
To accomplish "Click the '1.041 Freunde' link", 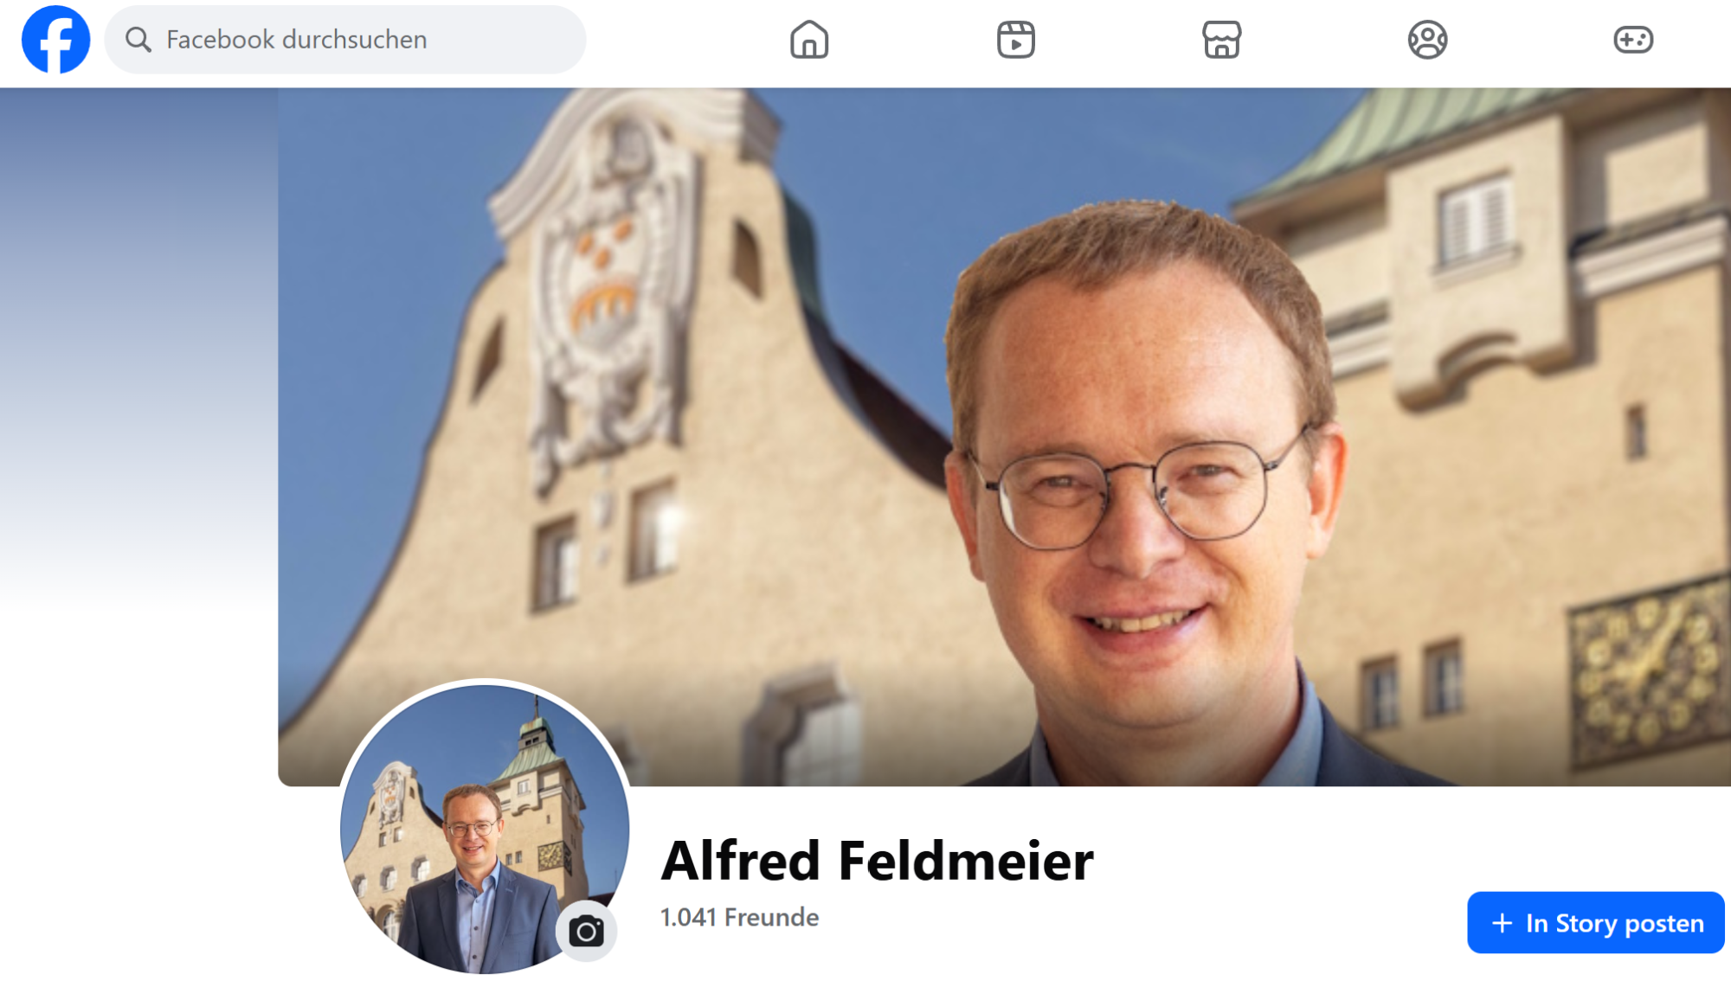I will [x=739, y=917].
